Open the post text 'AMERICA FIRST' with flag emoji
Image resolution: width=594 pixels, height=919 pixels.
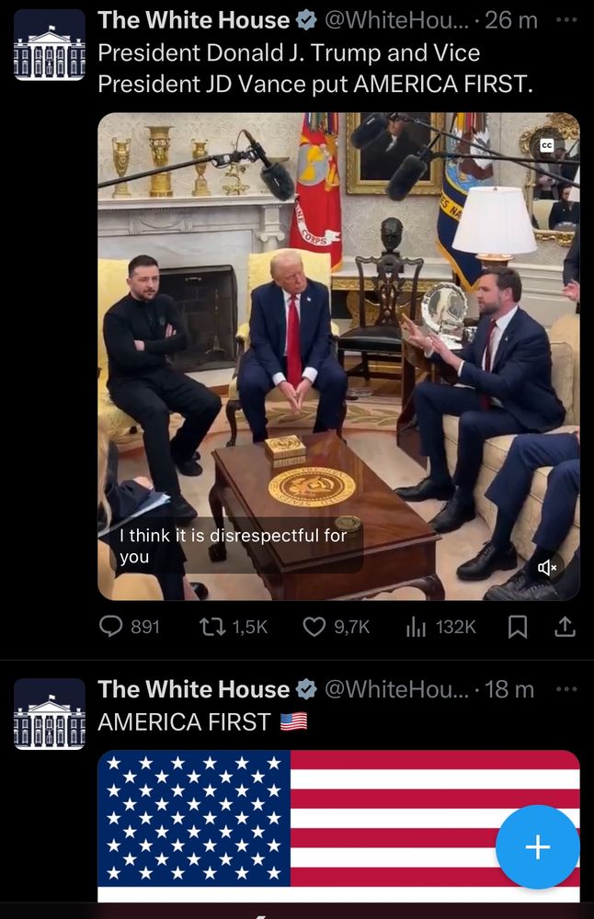point(202,722)
